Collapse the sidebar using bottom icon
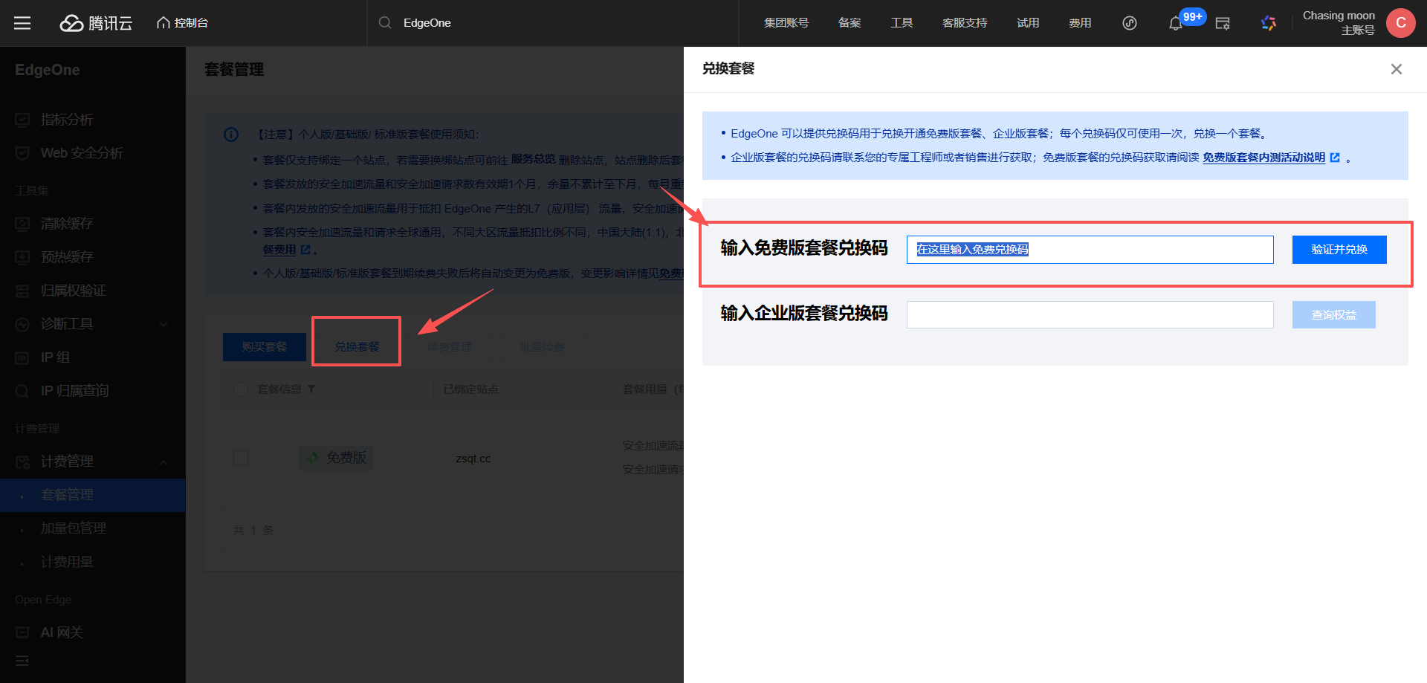Viewport: 1427px width, 683px height. click(22, 661)
